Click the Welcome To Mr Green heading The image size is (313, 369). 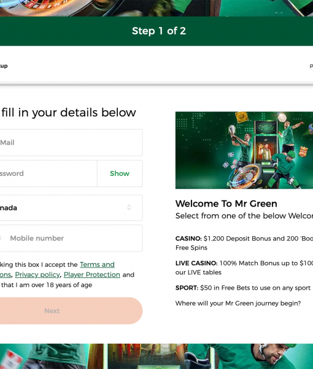(x=226, y=204)
